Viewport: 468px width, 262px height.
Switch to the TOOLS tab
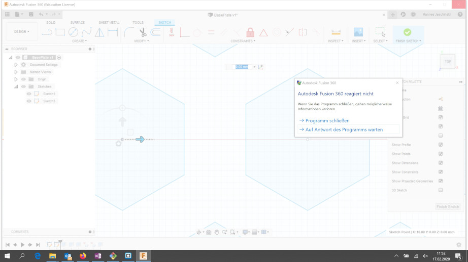pos(138,23)
